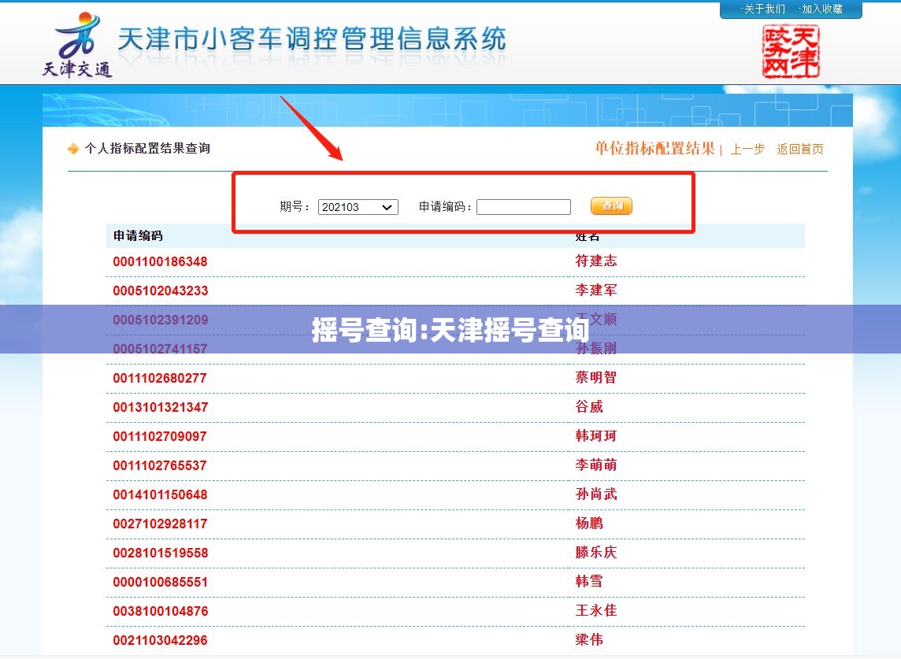Go back via 上一步 link
This screenshot has width=901, height=659.
[x=747, y=150]
